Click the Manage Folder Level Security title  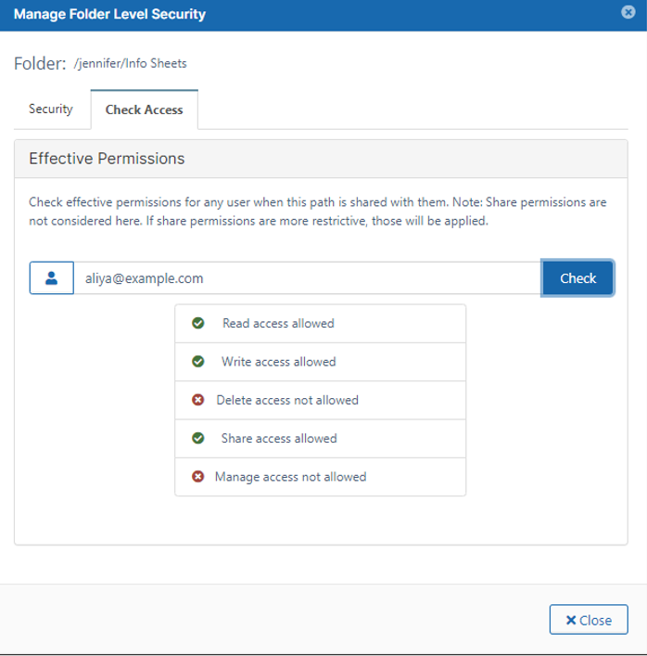(x=109, y=14)
